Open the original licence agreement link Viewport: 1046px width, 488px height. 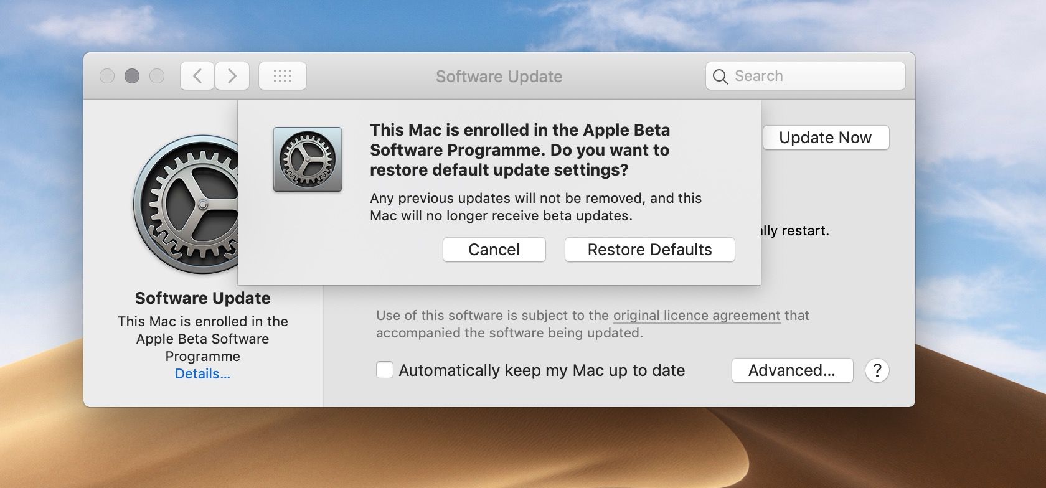697,316
